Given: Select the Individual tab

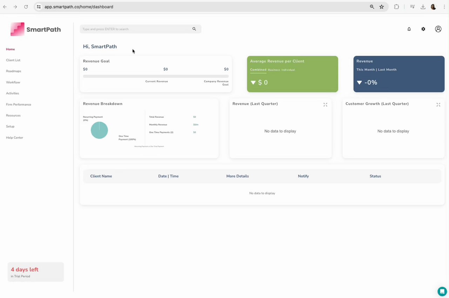Looking at the screenshot, I should click(x=288, y=70).
